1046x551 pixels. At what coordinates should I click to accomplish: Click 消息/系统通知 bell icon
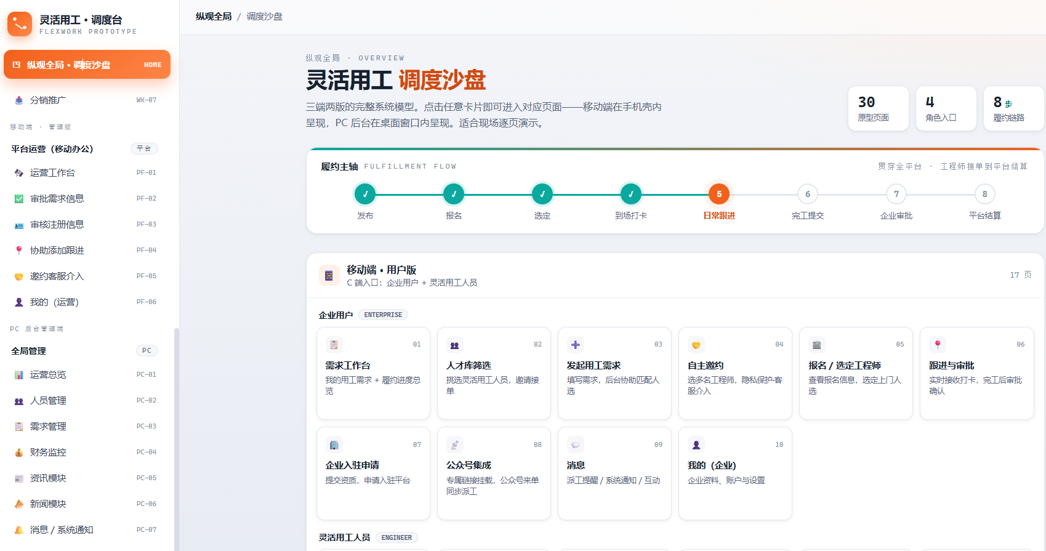19,530
